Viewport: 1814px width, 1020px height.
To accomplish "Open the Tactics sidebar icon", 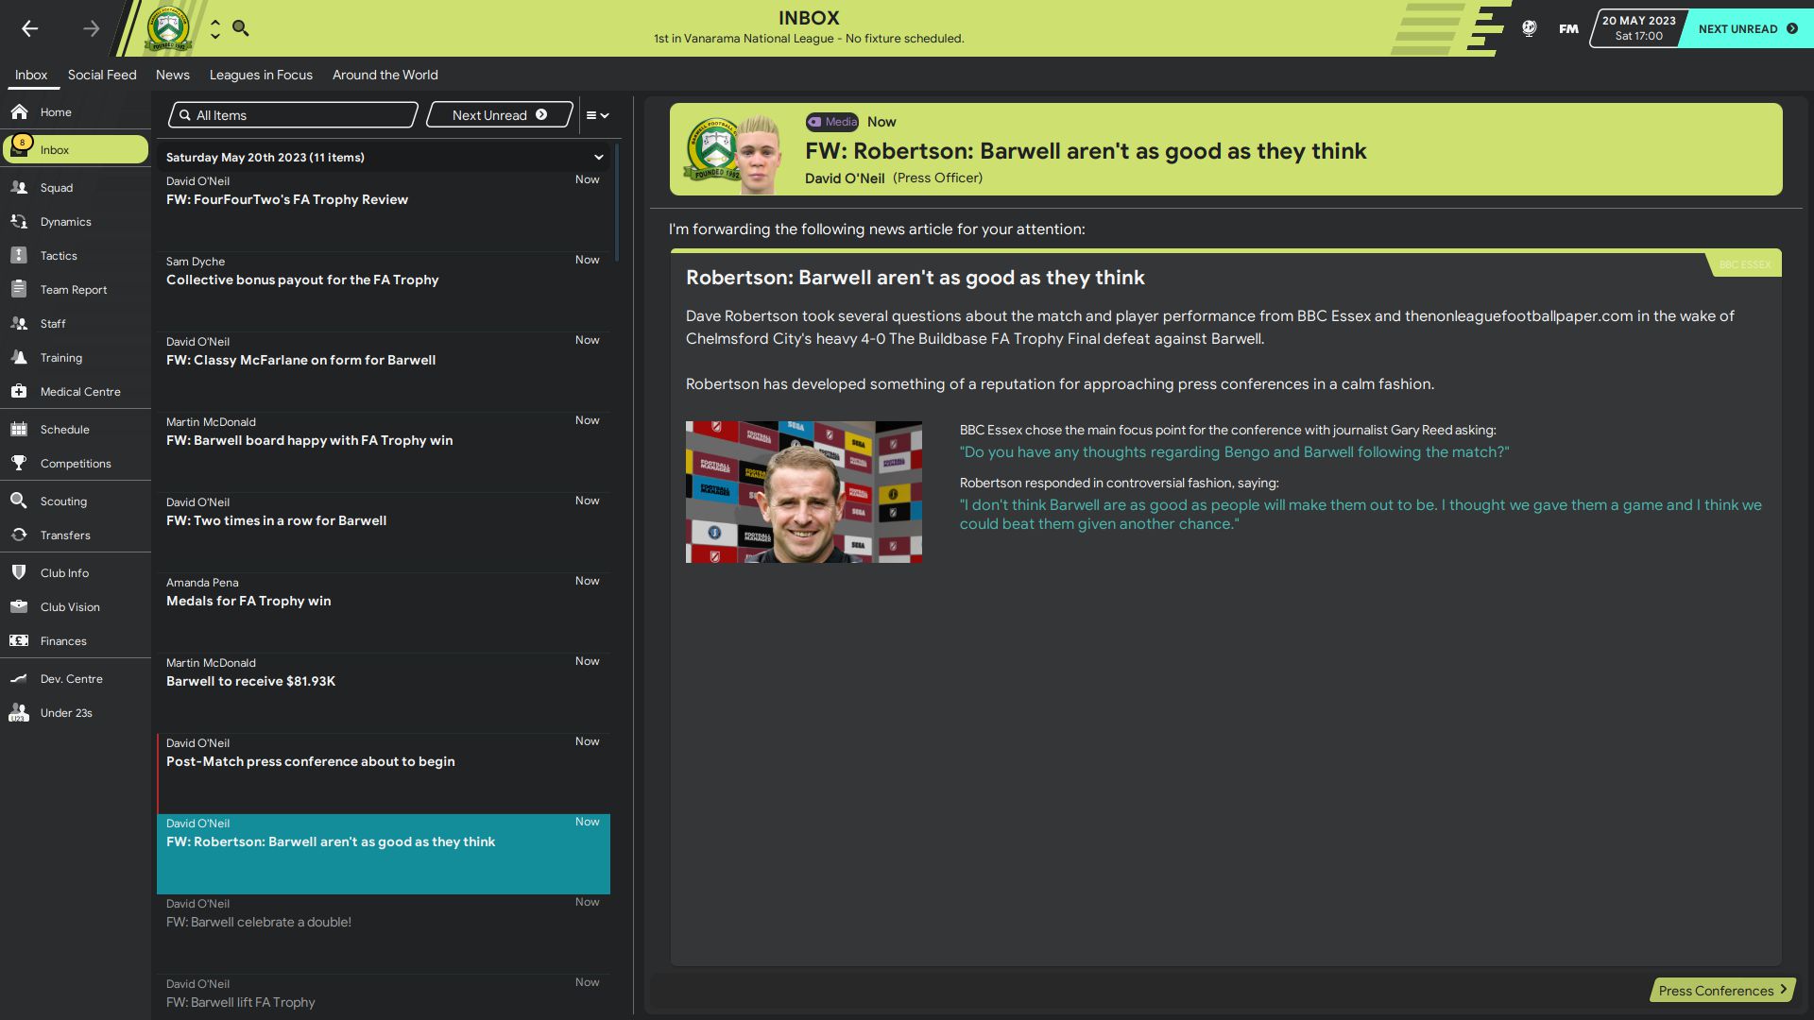I will (x=19, y=256).
